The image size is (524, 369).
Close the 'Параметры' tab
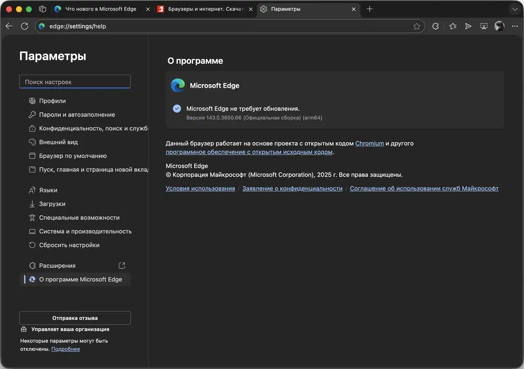pos(354,9)
